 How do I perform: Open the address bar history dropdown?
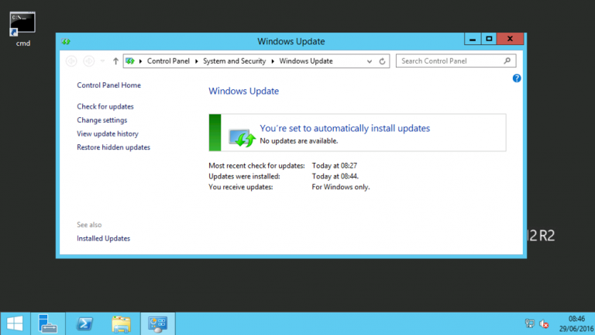tap(370, 61)
